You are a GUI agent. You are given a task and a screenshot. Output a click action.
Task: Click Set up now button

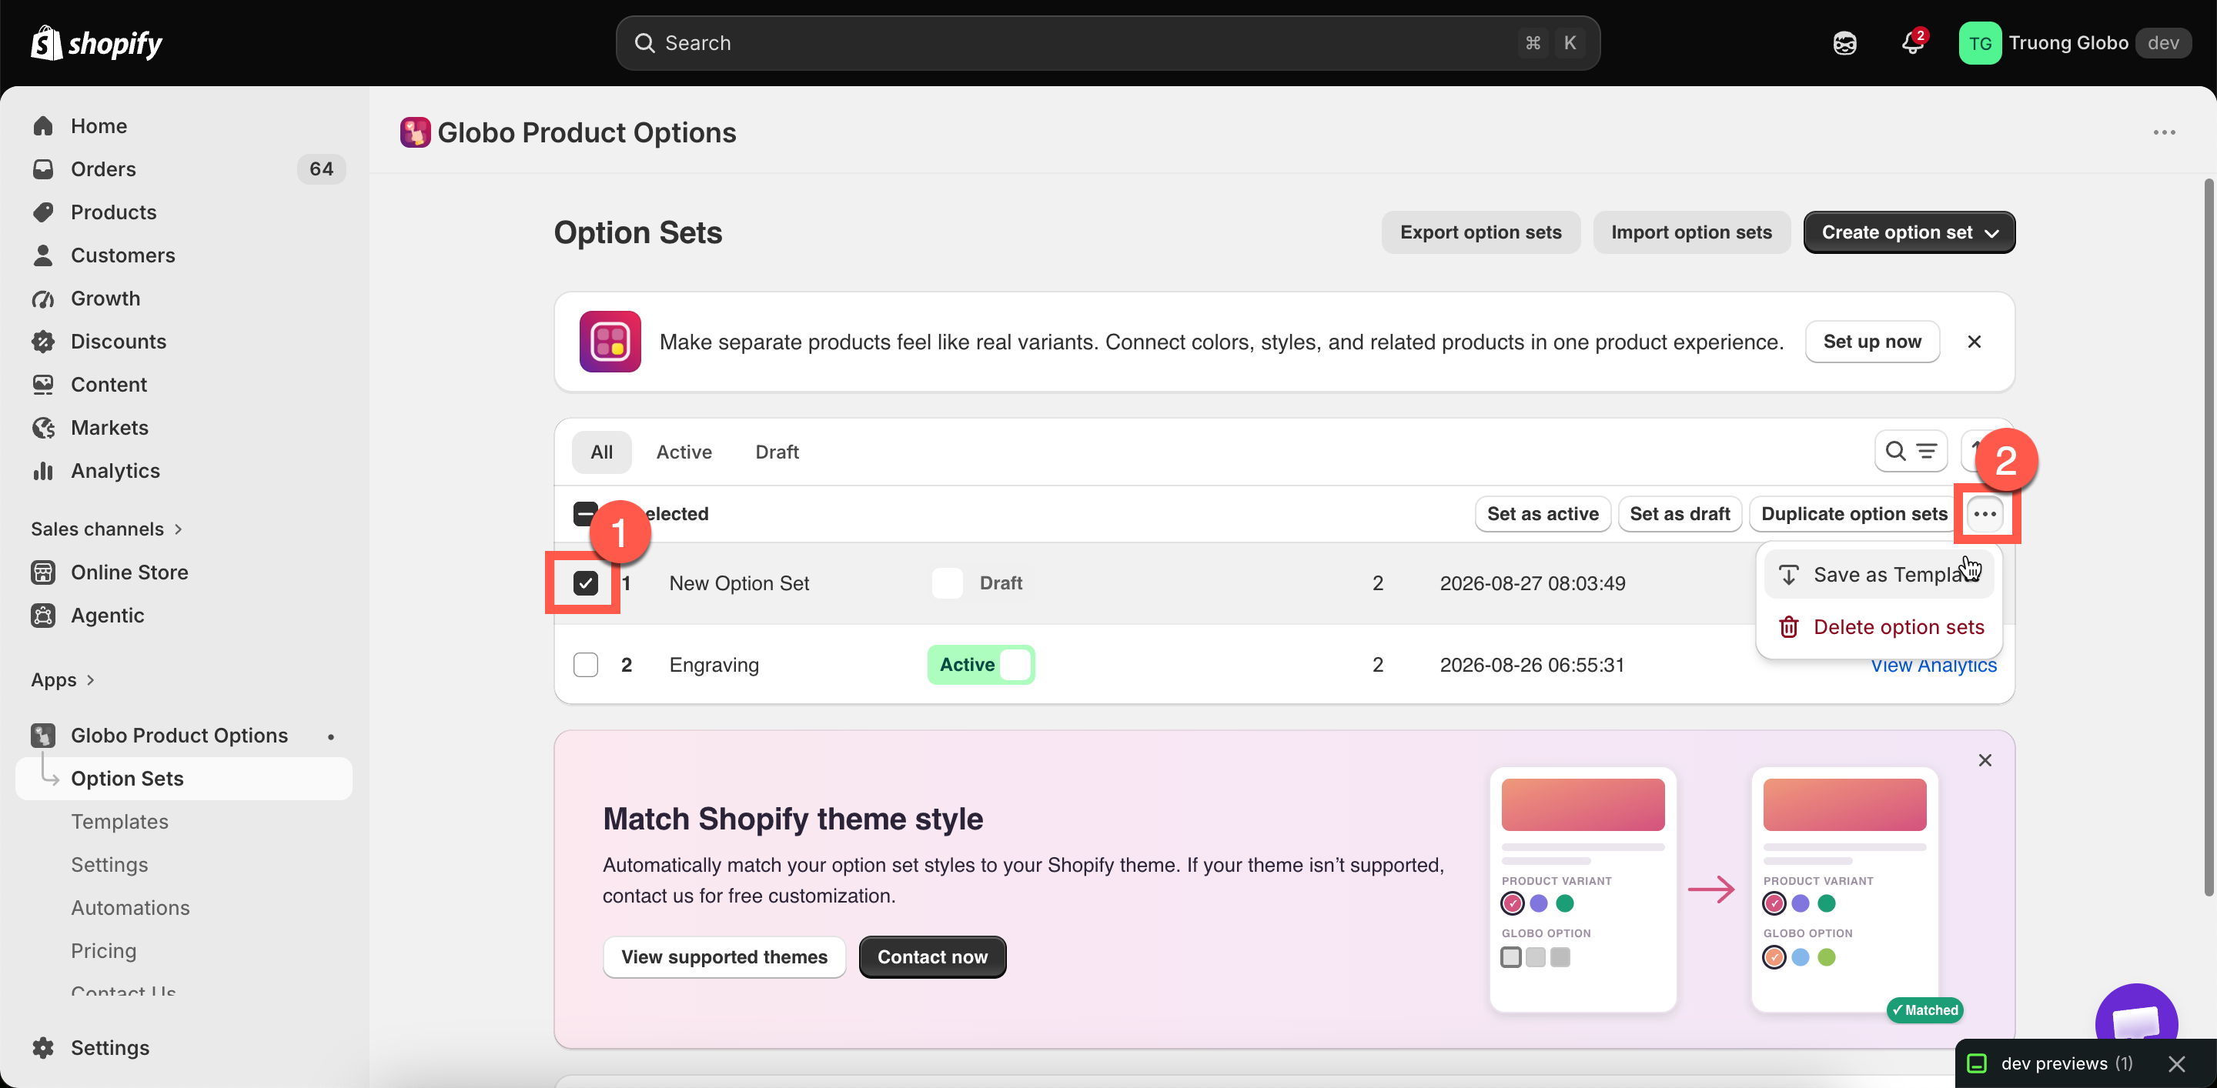tap(1872, 342)
